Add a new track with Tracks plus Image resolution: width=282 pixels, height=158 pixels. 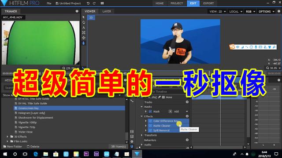[187, 102]
